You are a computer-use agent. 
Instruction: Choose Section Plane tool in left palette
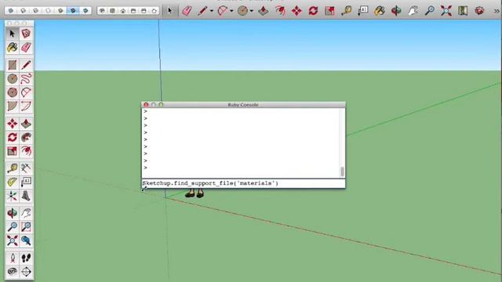coord(26,272)
